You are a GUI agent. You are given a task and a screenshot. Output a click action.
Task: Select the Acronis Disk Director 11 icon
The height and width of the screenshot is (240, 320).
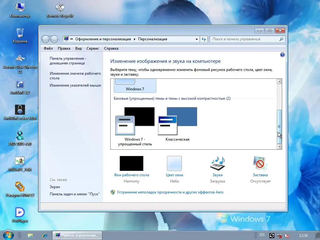coord(20,64)
